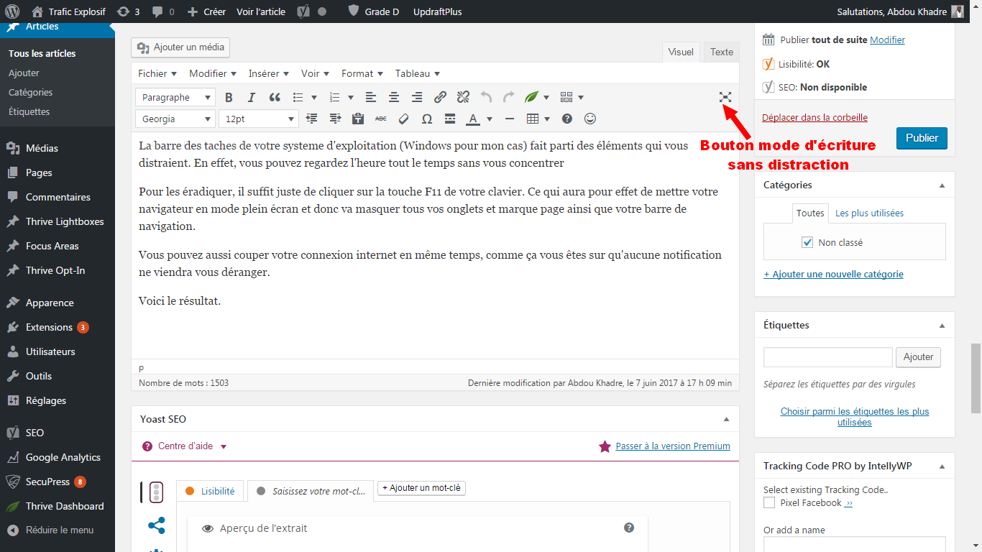Uncheck the Non classé category
982x552 pixels.
pyautogui.click(x=807, y=243)
